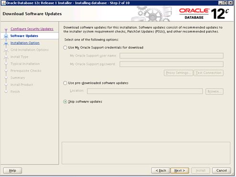Click Finish step in sidebar
The image size is (236, 177).
click(x=15, y=92)
